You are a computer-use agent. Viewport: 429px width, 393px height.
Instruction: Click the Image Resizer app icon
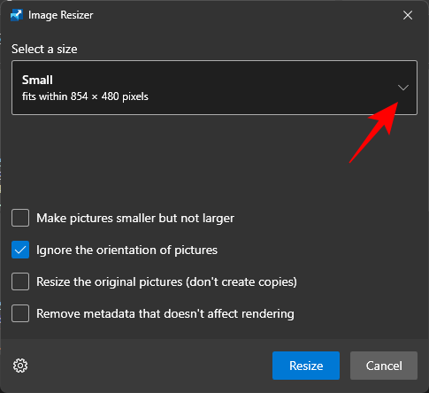17,15
